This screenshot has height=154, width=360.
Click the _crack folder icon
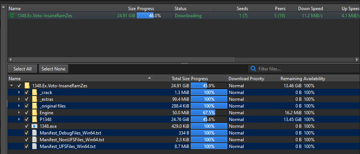[34, 92]
